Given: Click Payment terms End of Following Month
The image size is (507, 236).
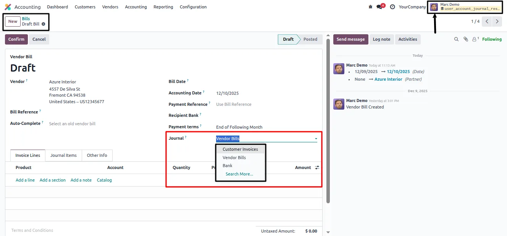Looking at the screenshot, I should [x=239, y=127].
